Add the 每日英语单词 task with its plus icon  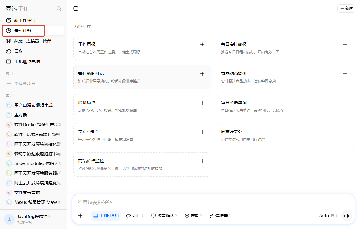coord(345,103)
